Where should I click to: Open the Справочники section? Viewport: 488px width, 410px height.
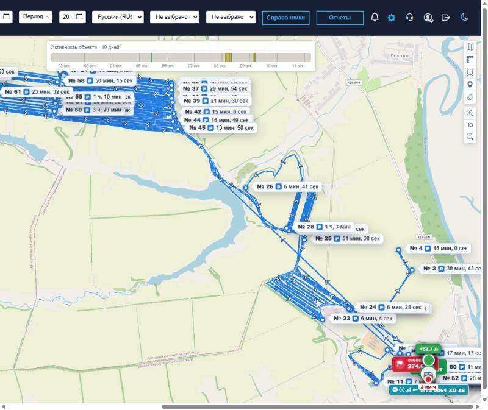pyautogui.click(x=285, y=18)
